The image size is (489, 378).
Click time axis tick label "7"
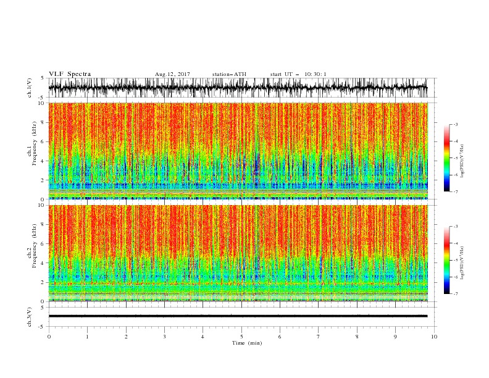pyautogui.click(x=319, y=337)
